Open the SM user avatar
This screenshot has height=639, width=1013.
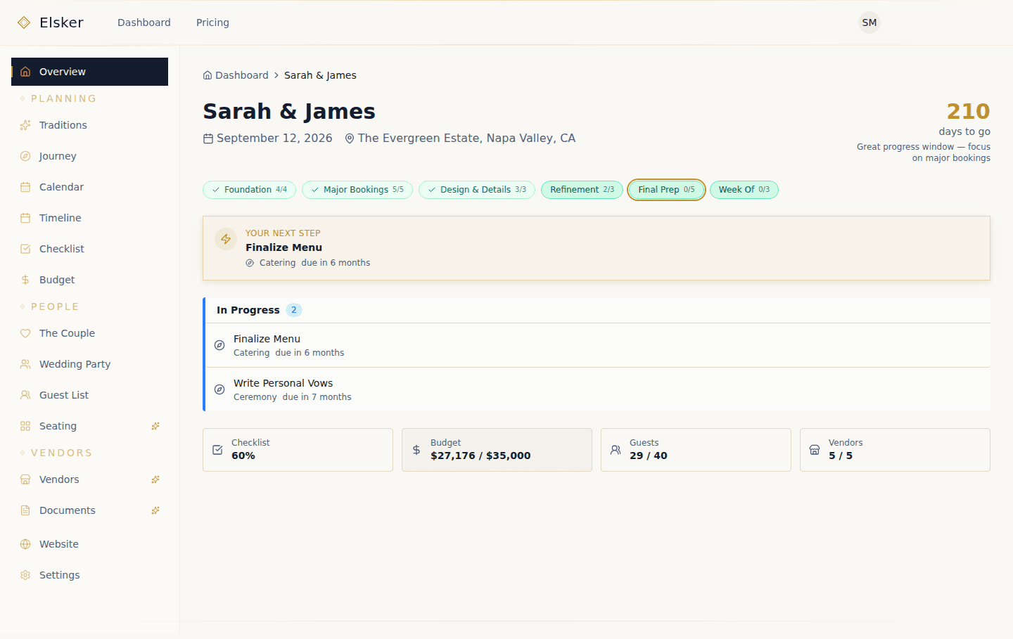869,22
